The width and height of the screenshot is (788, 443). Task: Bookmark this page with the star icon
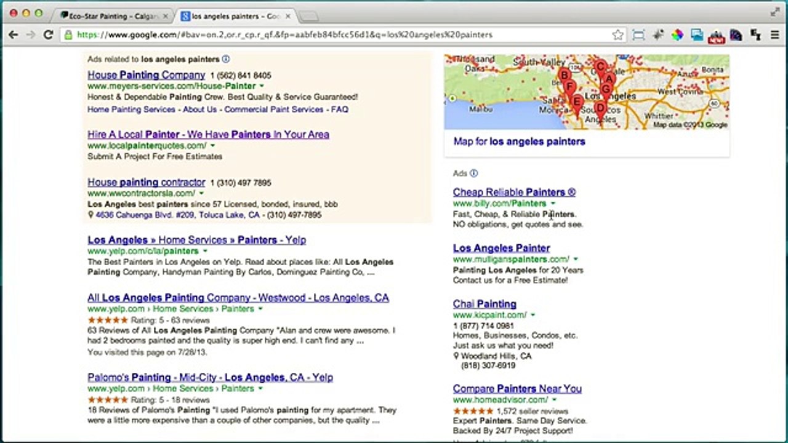618,35
